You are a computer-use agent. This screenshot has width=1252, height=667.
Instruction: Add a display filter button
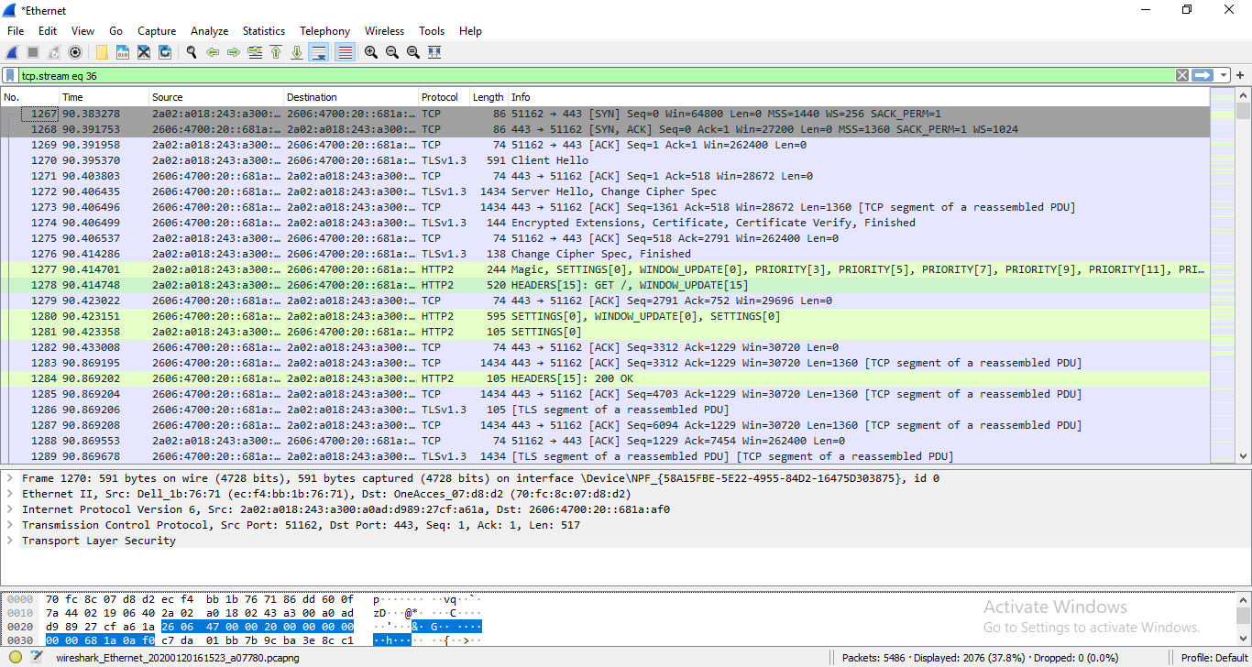1241,75
